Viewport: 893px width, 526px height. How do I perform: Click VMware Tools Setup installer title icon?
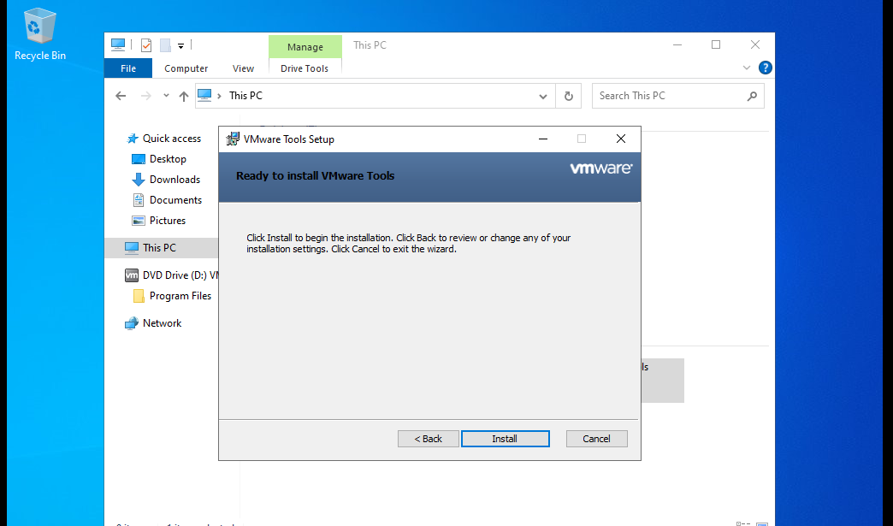click(233, 139)
